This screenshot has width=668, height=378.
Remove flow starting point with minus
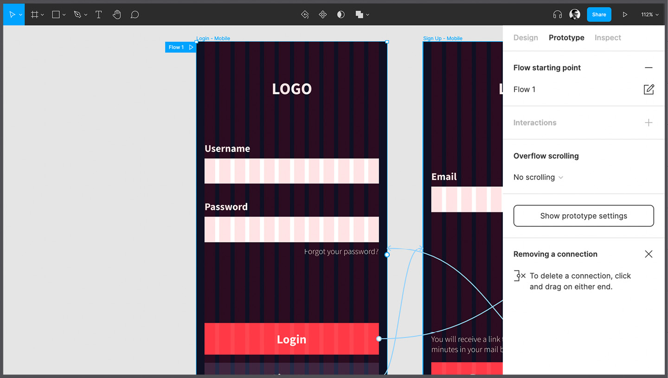649,68
